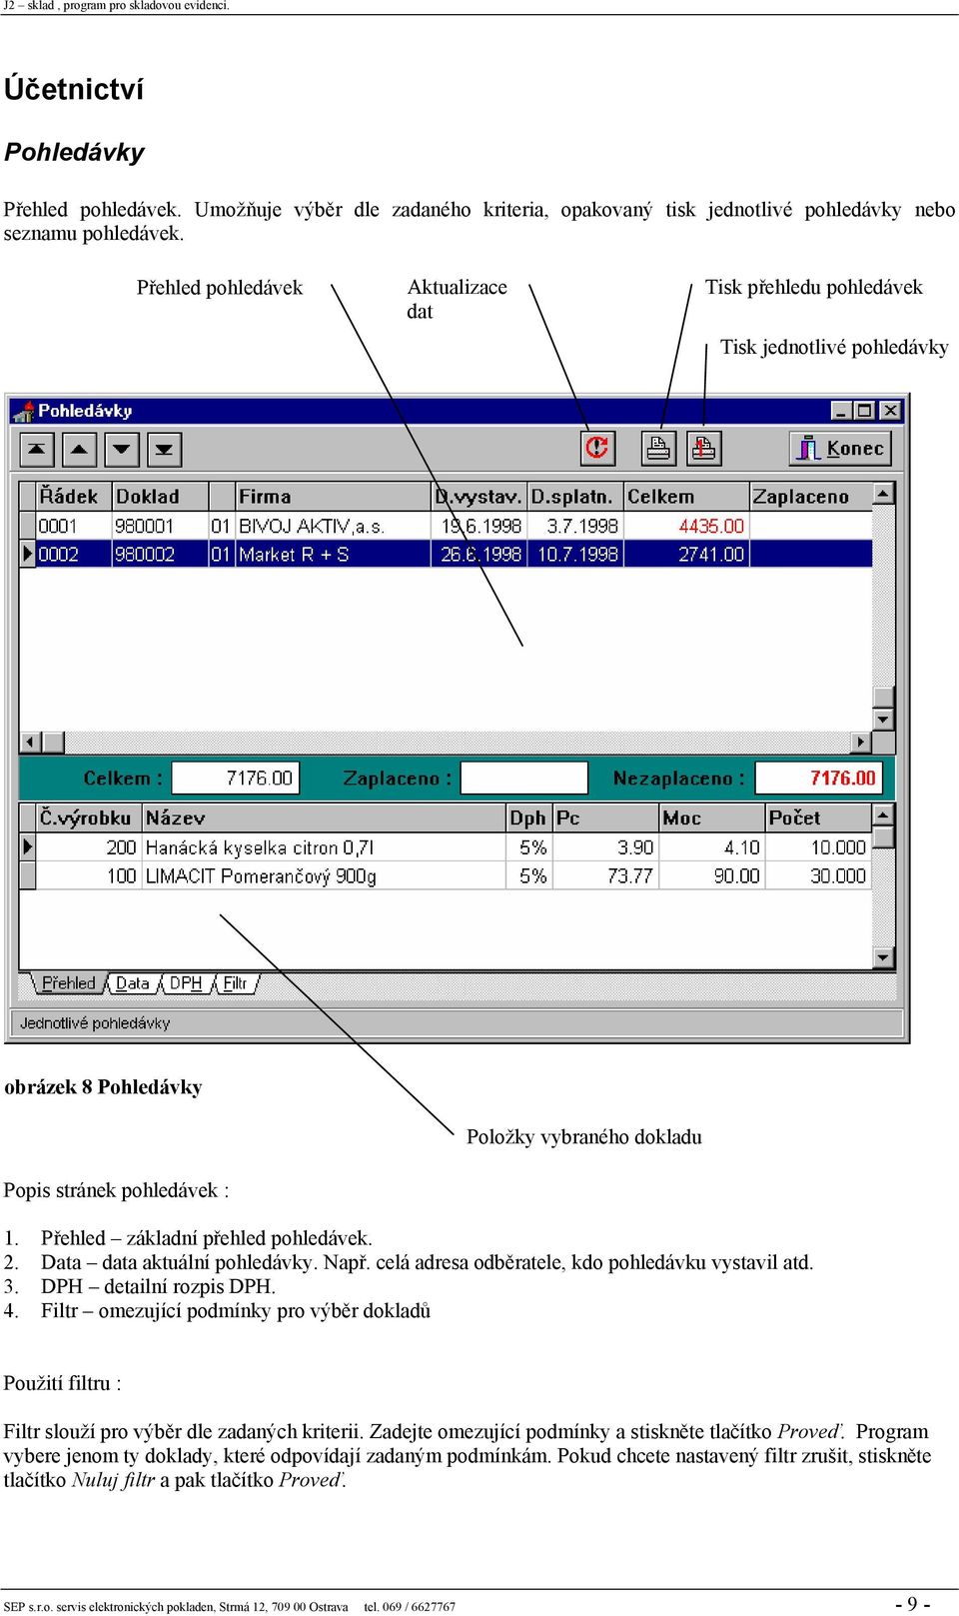Screen dimensions: 959x1616
Task: Go to previous record up arrow
Action: coord(79,450)
